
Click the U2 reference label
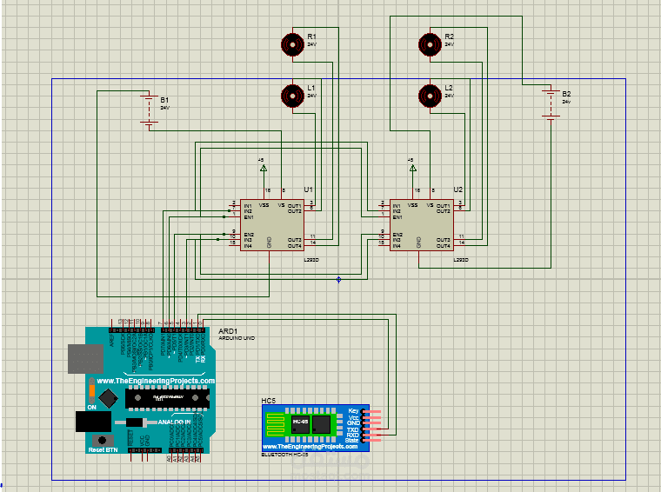point(457,190)
